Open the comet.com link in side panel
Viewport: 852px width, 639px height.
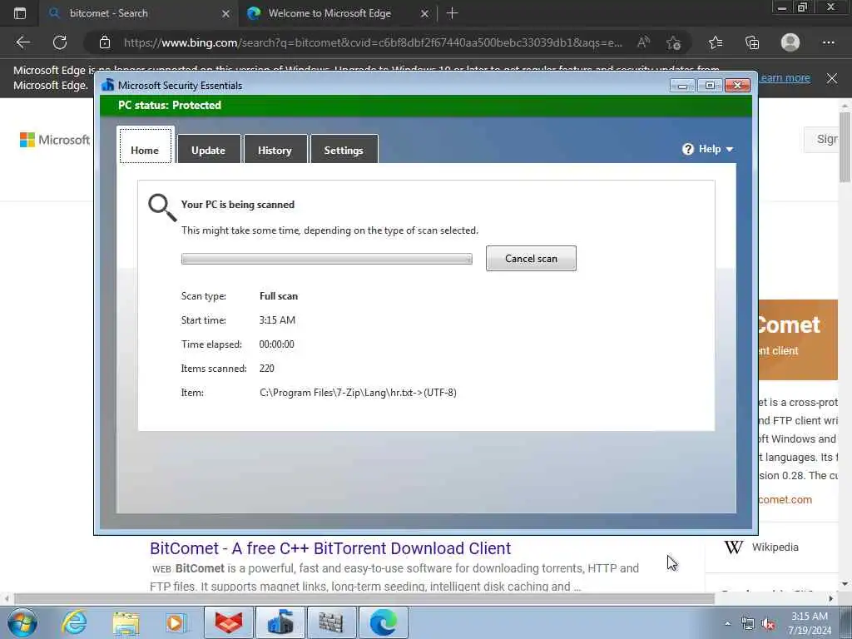785,500
